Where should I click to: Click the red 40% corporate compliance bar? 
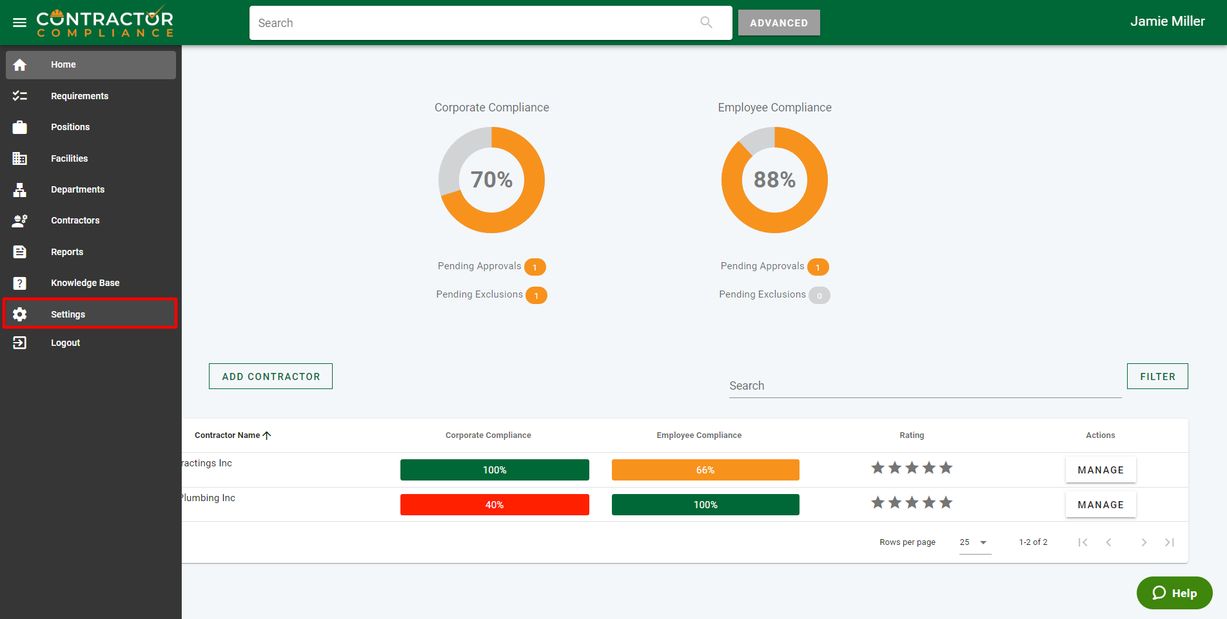click(495, 504)
